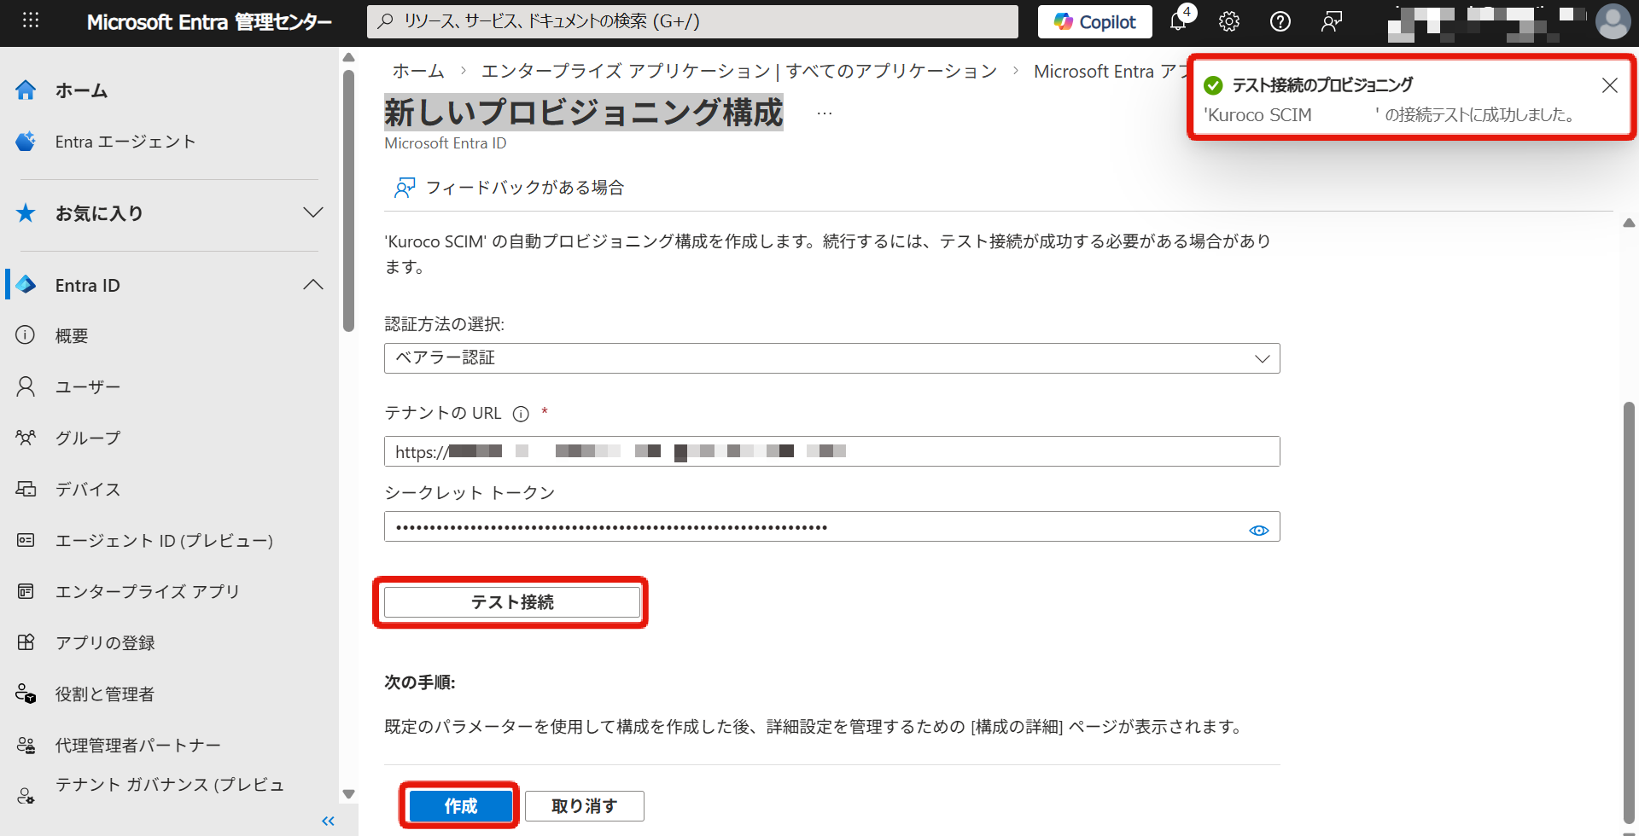
Task: Navigate to ホーム via the breadcrumb
Action: pos(417,71)
